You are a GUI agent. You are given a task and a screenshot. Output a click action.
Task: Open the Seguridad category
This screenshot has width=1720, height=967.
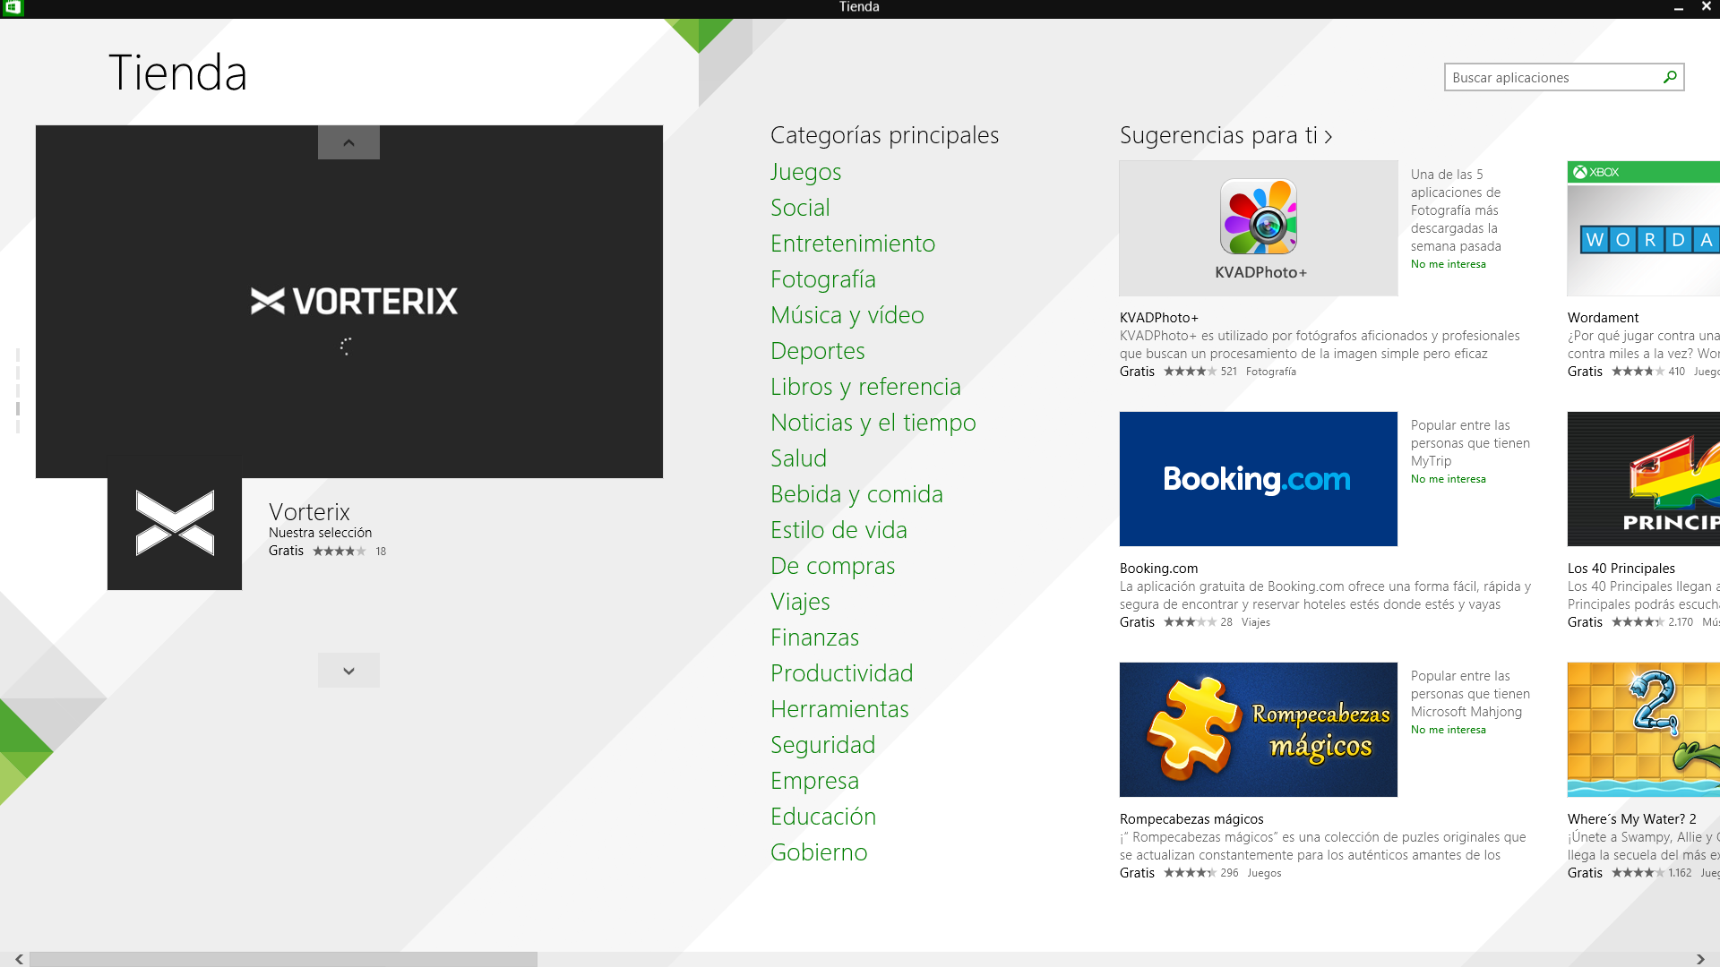(x=823, y=745)
